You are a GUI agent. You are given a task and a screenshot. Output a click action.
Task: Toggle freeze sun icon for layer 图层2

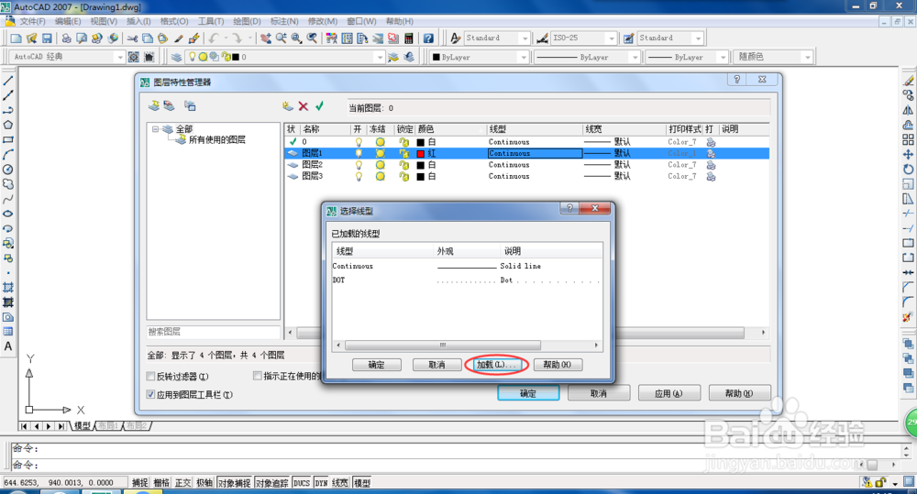click(x=381, y=165)
